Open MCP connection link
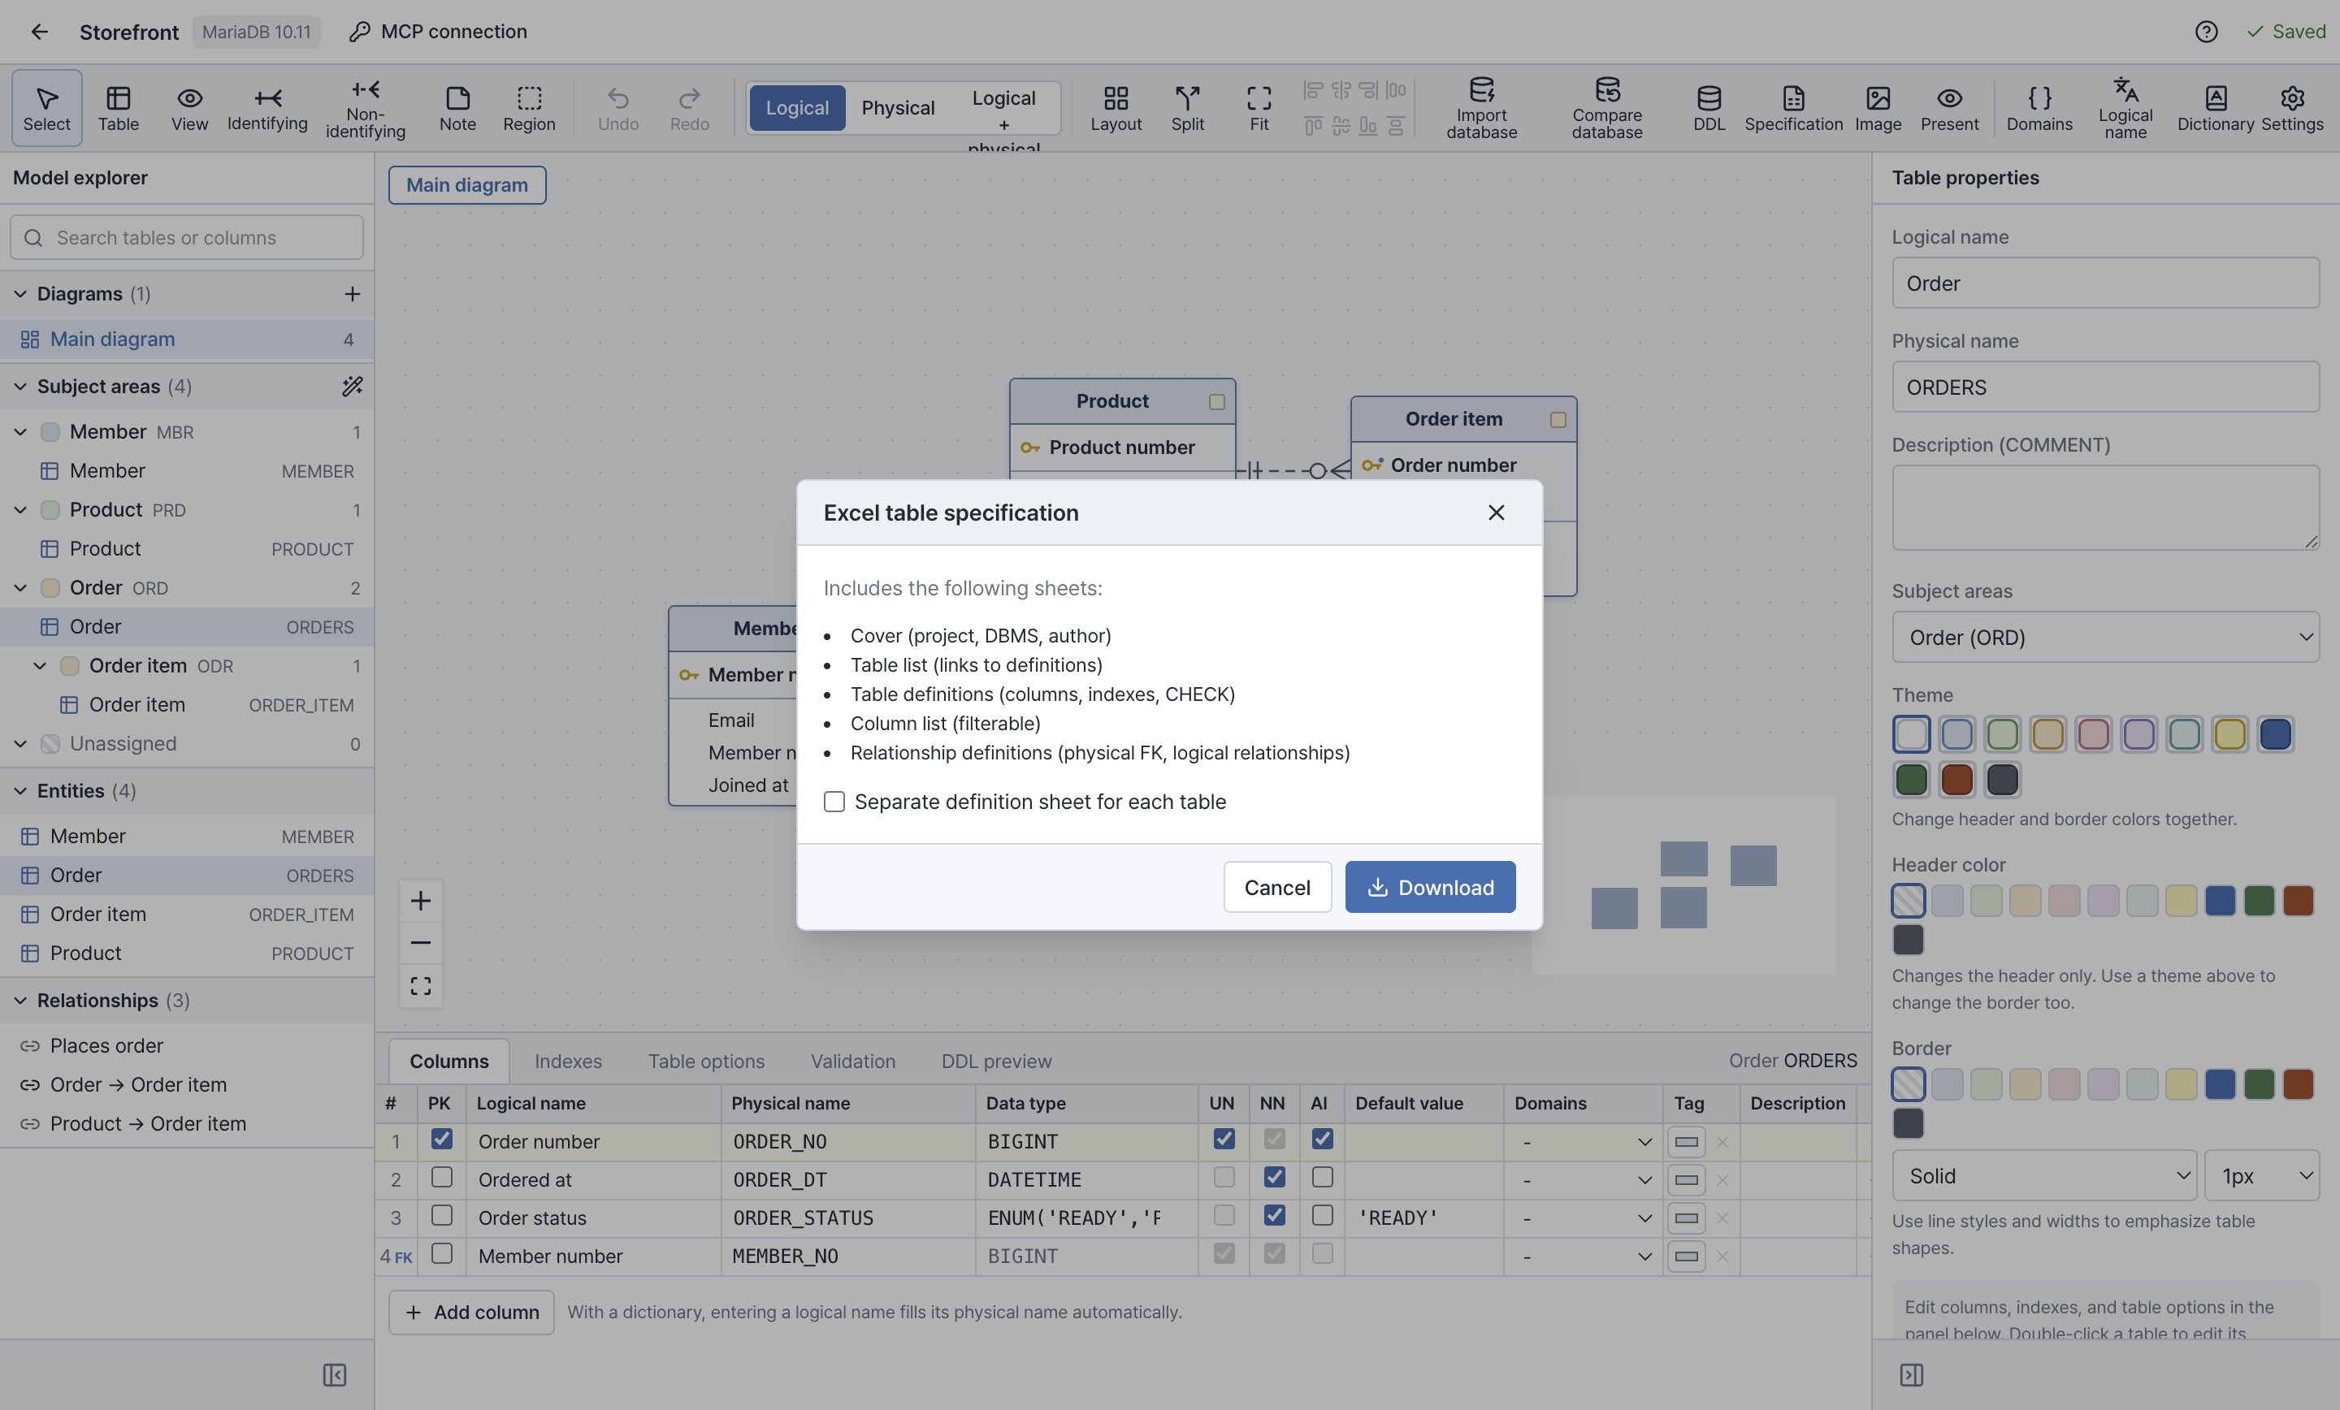The image size is (2340, 1410). click(438, 32)
